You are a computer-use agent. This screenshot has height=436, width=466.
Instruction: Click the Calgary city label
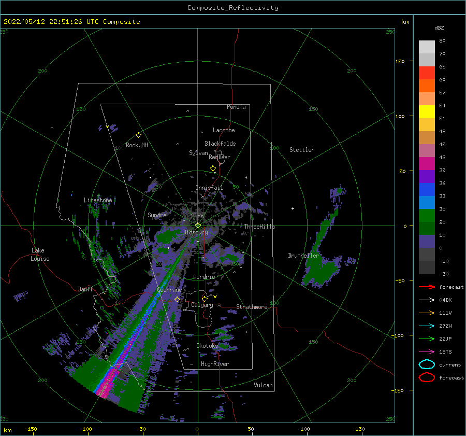[202, 305]
